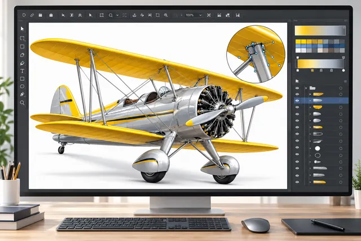Click target circle of the folder group row
Viewport: 361px width, 241px height.
341,88
